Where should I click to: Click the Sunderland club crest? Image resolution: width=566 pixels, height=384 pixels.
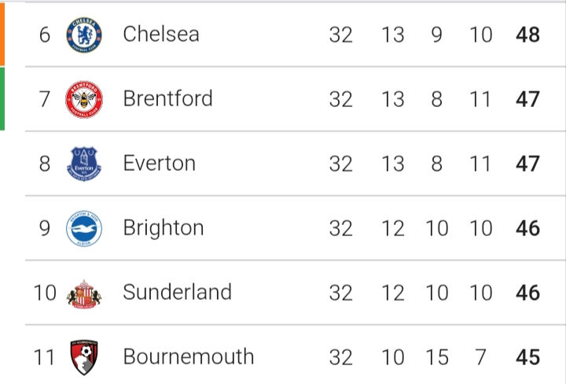pos(84,293)
